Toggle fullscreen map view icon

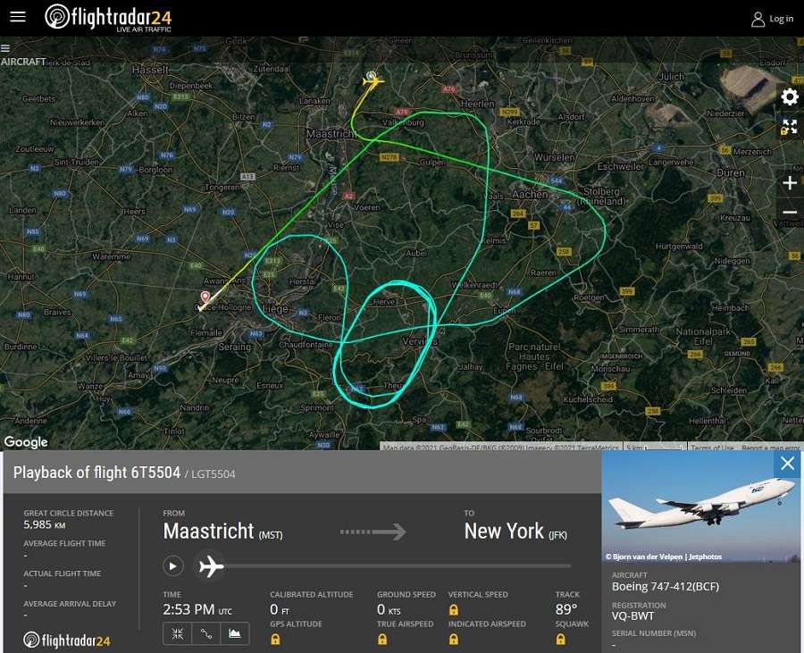(790, 127)
